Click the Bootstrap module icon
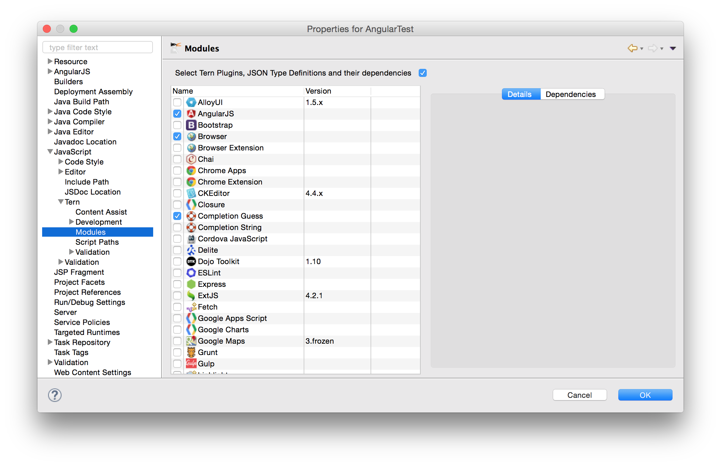 [191, 125]
